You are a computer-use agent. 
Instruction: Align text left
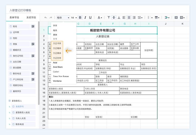[124, 18]
